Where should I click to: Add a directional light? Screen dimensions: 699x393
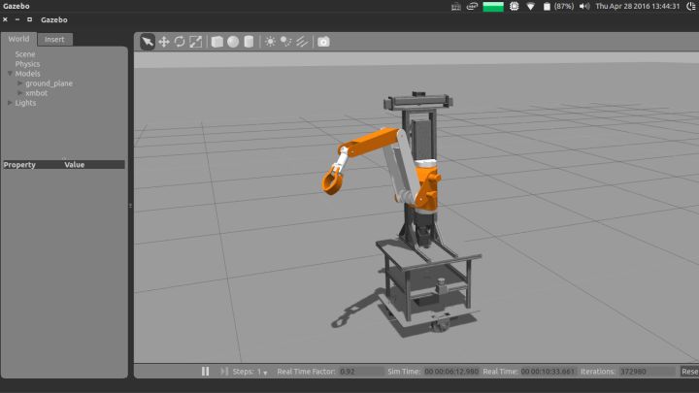(302, 42)
